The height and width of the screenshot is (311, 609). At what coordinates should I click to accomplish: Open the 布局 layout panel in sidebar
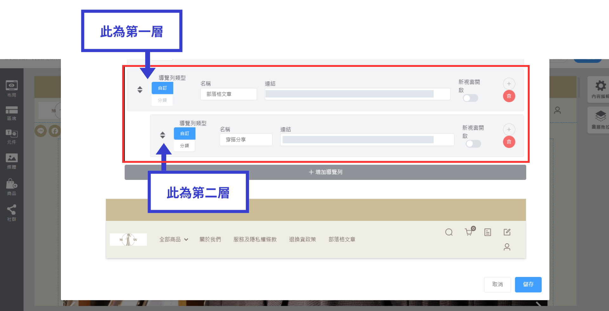[x=11, y=89]
